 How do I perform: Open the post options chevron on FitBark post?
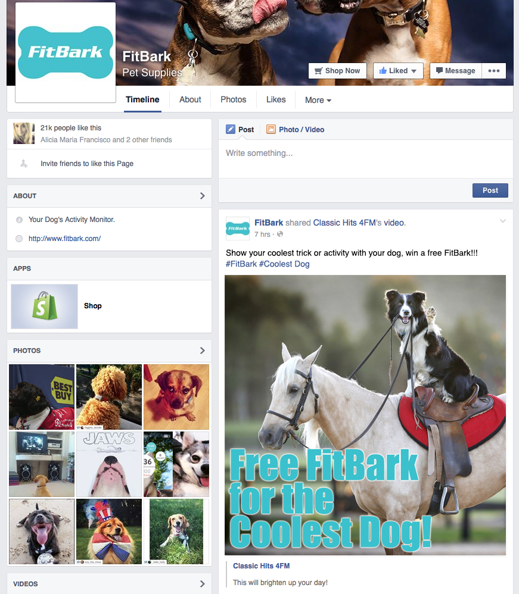pyautogui.click(x=503, y=221)
